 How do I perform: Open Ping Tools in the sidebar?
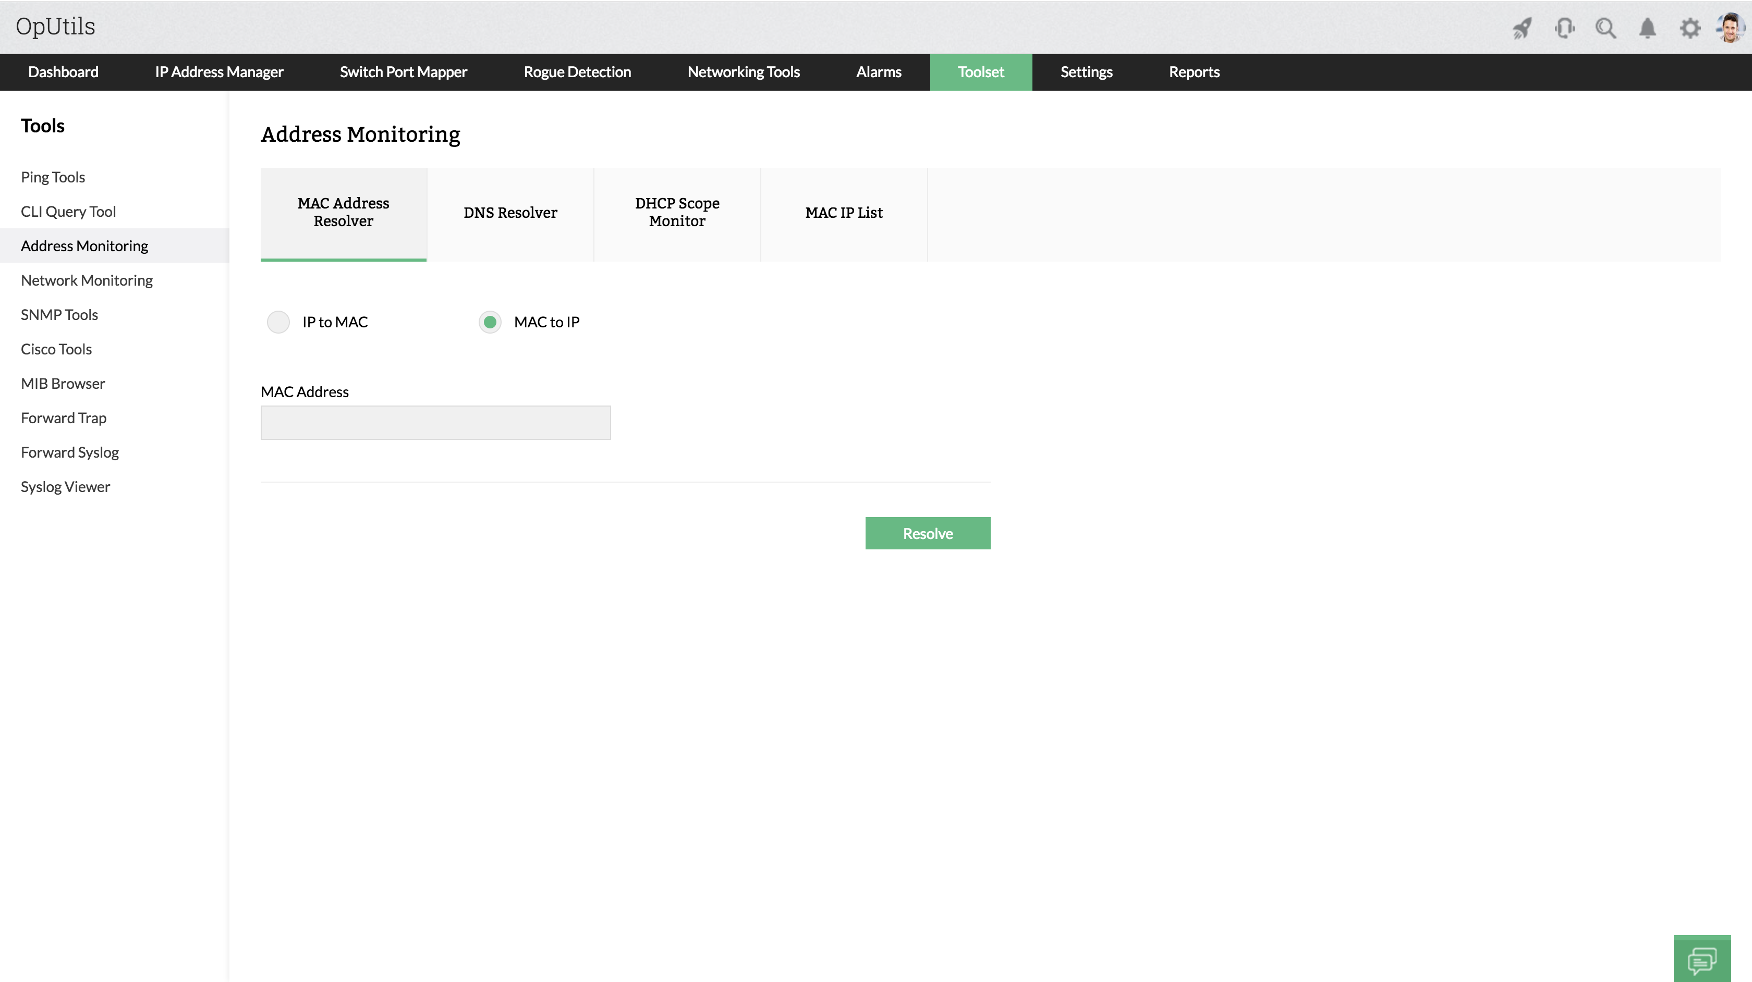point(52,177)
